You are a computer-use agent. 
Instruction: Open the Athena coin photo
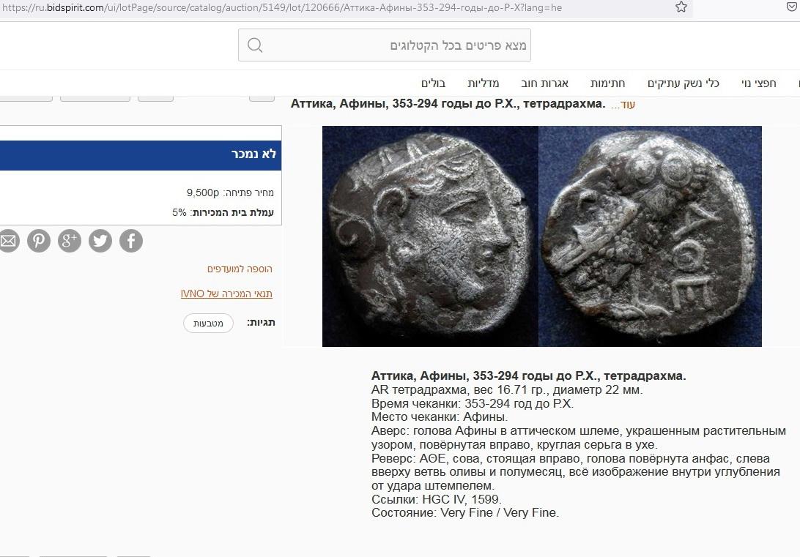pyautogui.click(x=542, y=236)
